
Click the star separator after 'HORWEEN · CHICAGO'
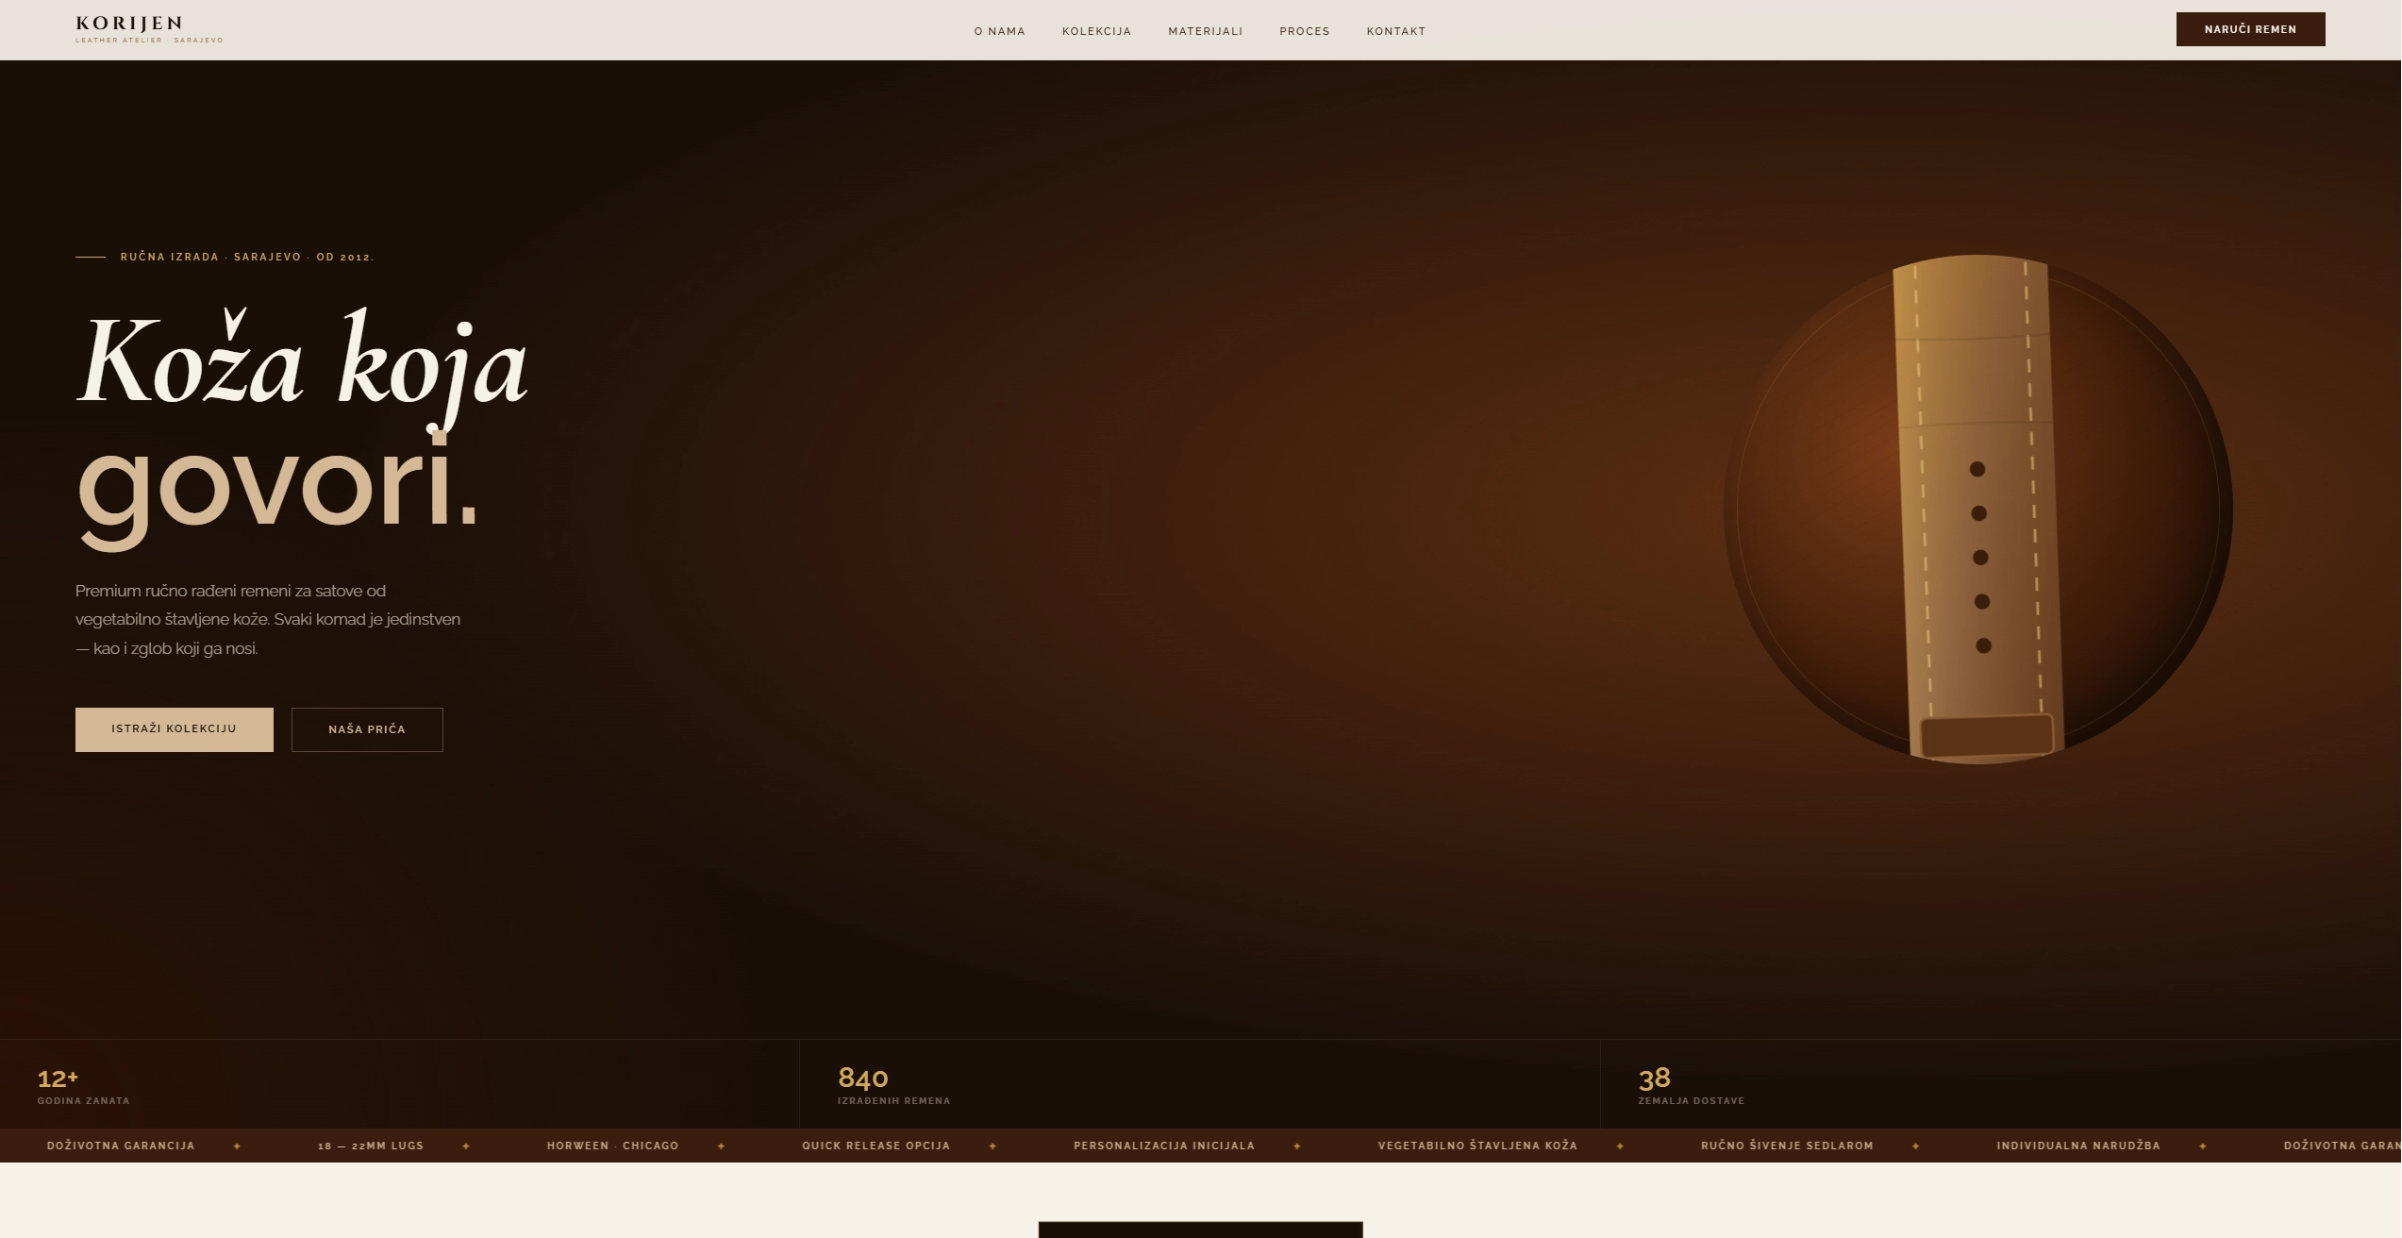721,1146
